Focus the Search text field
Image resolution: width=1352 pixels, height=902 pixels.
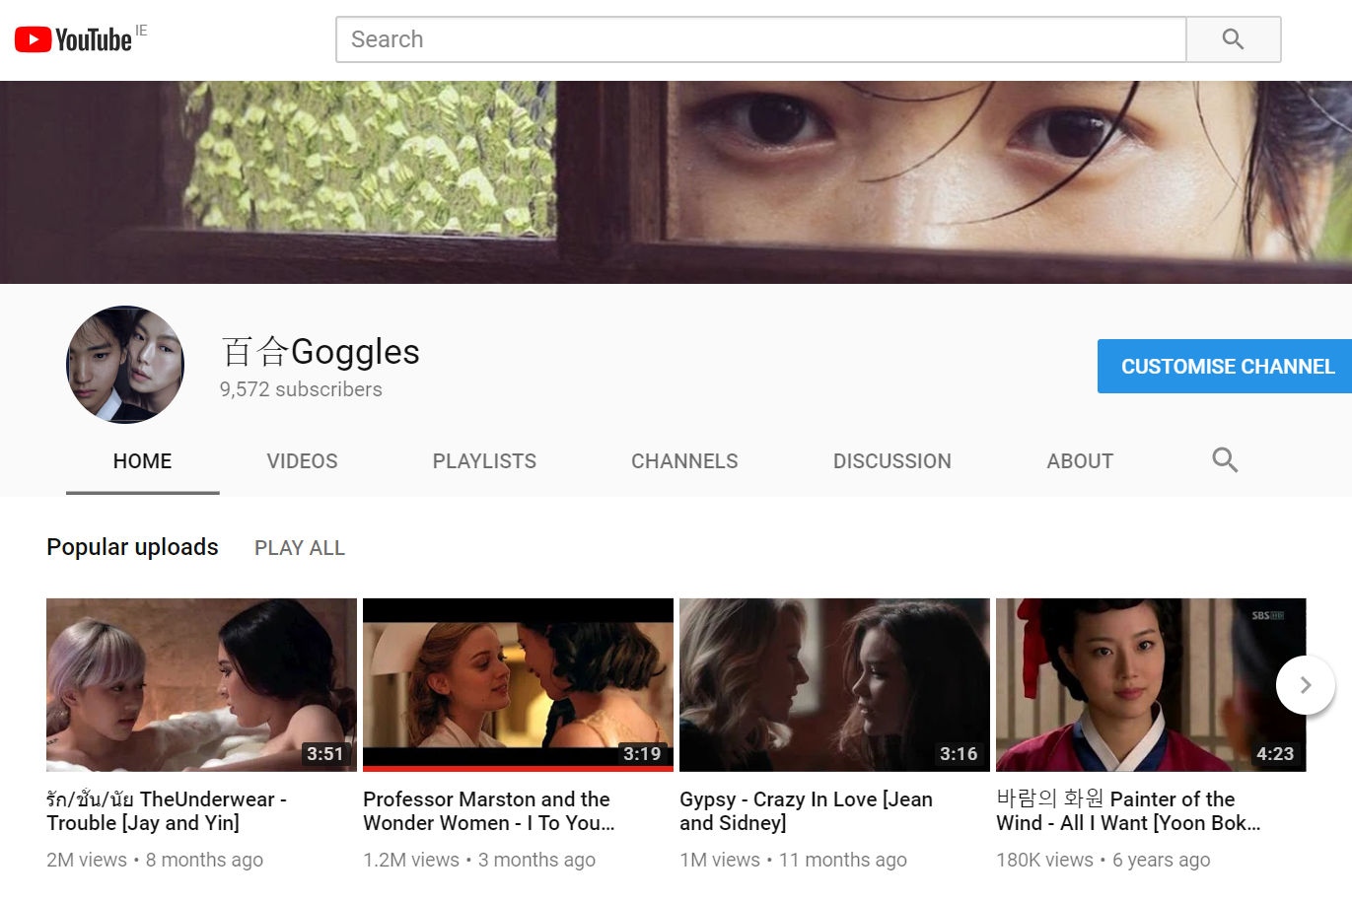(759, 39)
